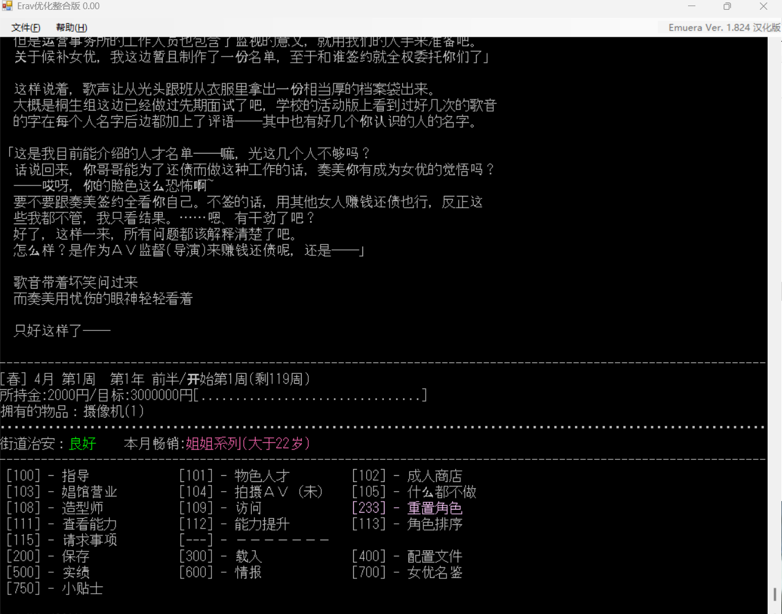Click the 姐姐系列(大于22岁) bestseller text

[248, 443]
